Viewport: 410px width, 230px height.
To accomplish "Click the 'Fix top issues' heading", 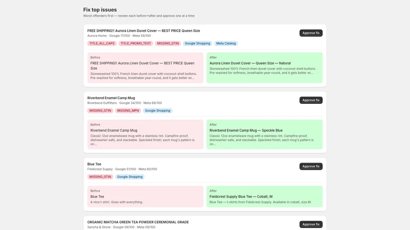I will [x=100, y=10].
